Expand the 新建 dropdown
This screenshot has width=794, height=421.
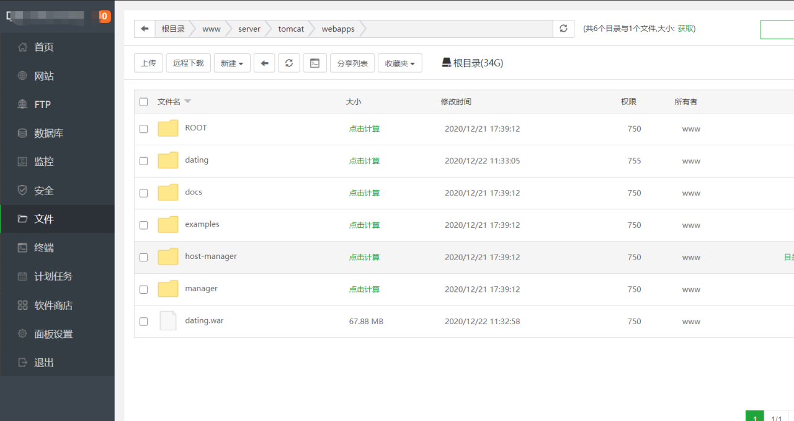point(232,63)
